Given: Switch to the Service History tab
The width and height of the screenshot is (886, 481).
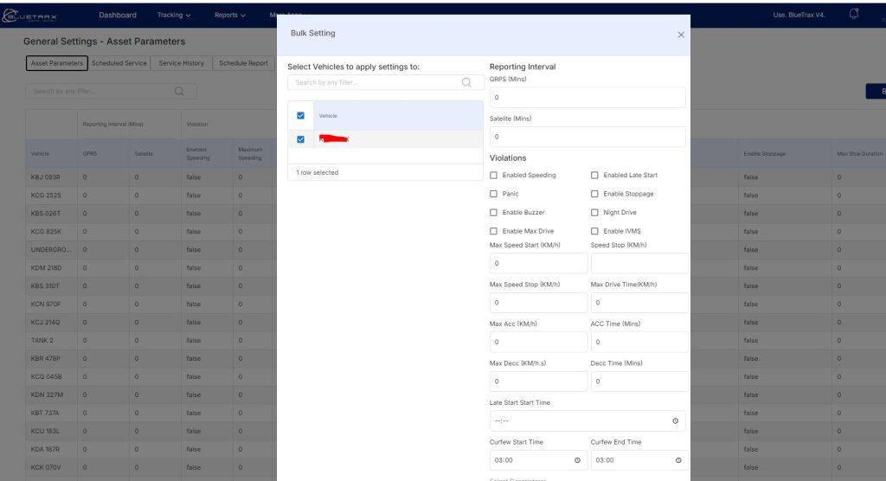Looking at the screenshot, I should point(182,63).
